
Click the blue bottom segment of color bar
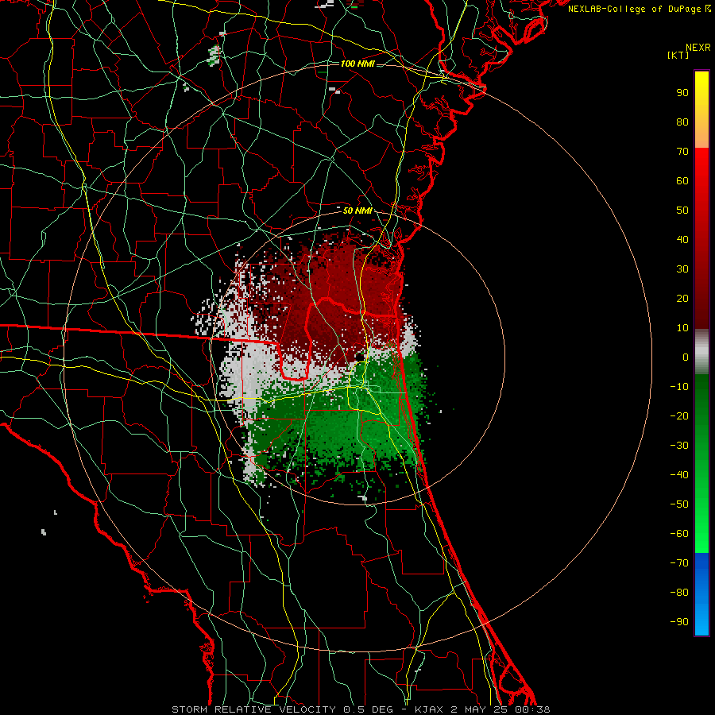click(x=701, y=593)
